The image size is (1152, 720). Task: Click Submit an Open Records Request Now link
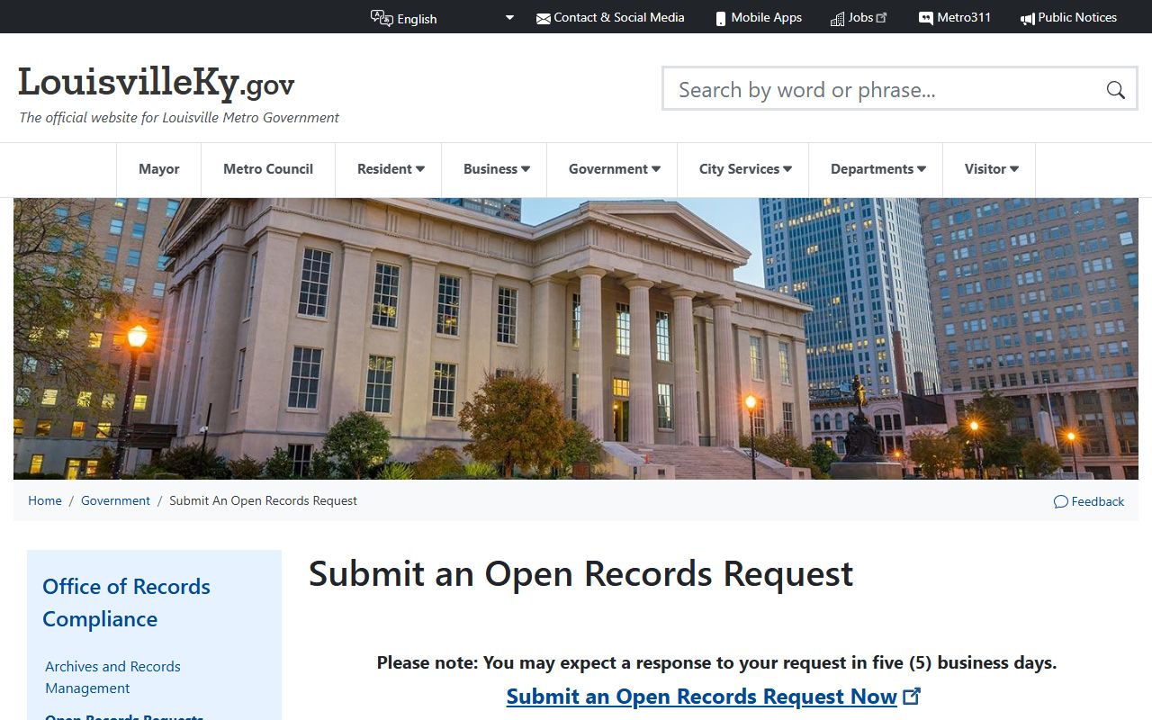(702, 697)
